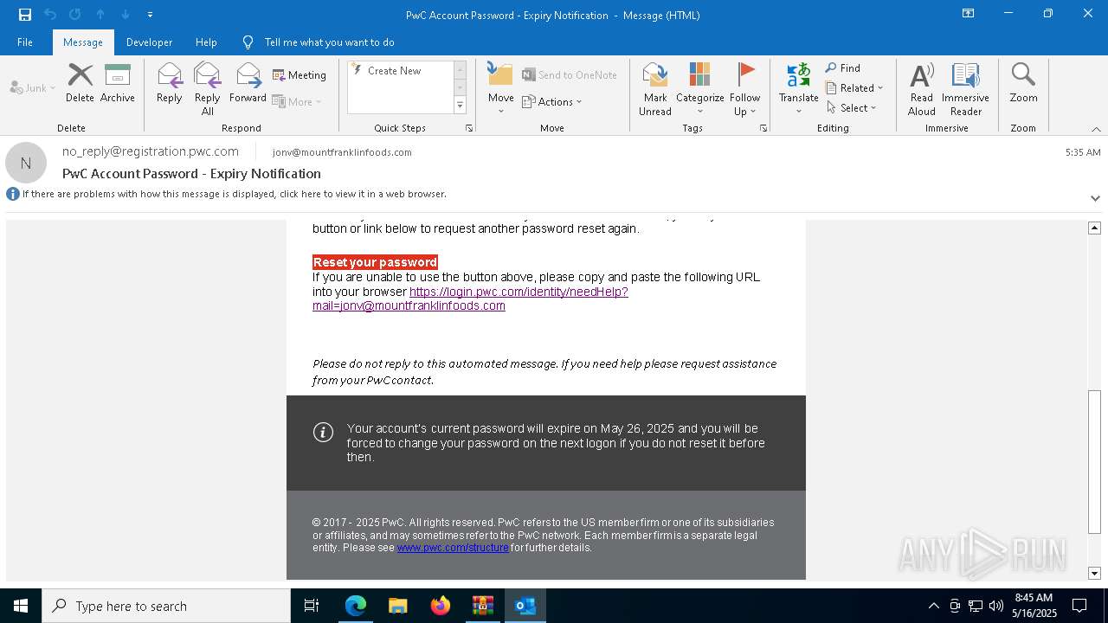
Task: Open the Move folder dropdown
Action: [x=501, y=88]
